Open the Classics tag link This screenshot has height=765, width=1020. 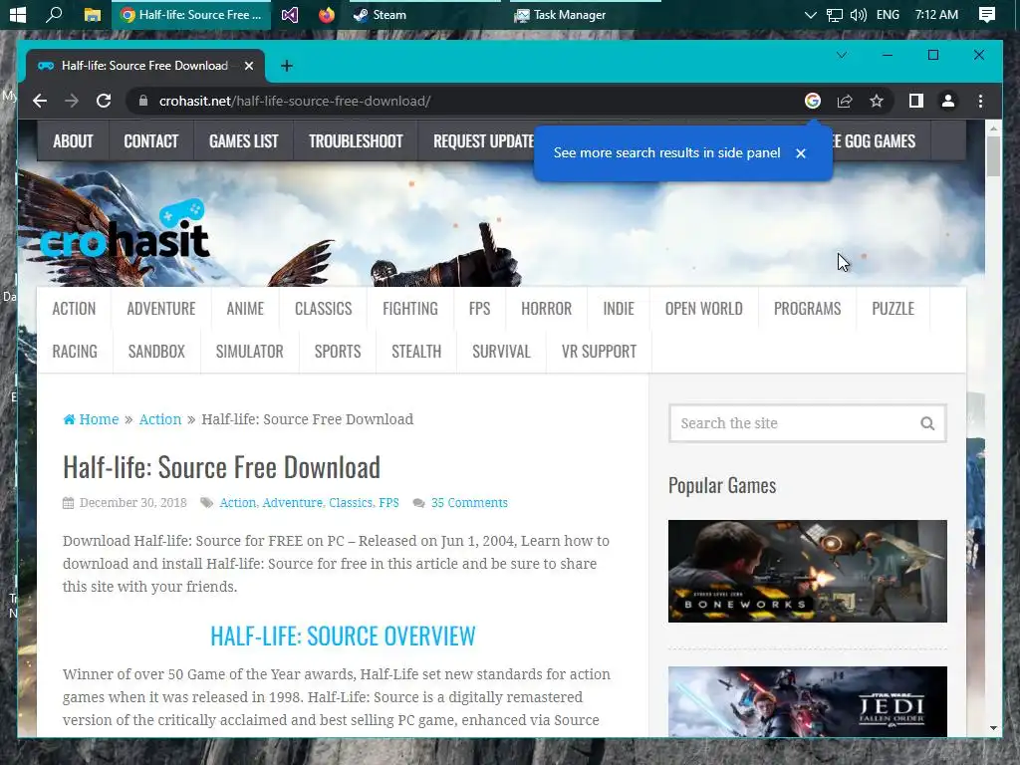(351, 503)
